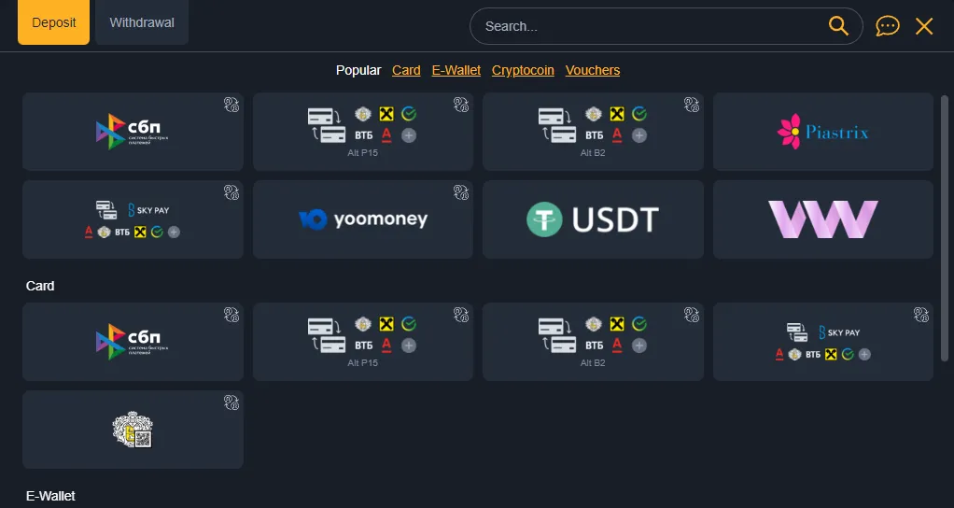Pick the pink VW logo payment tile

click(822, 219)
